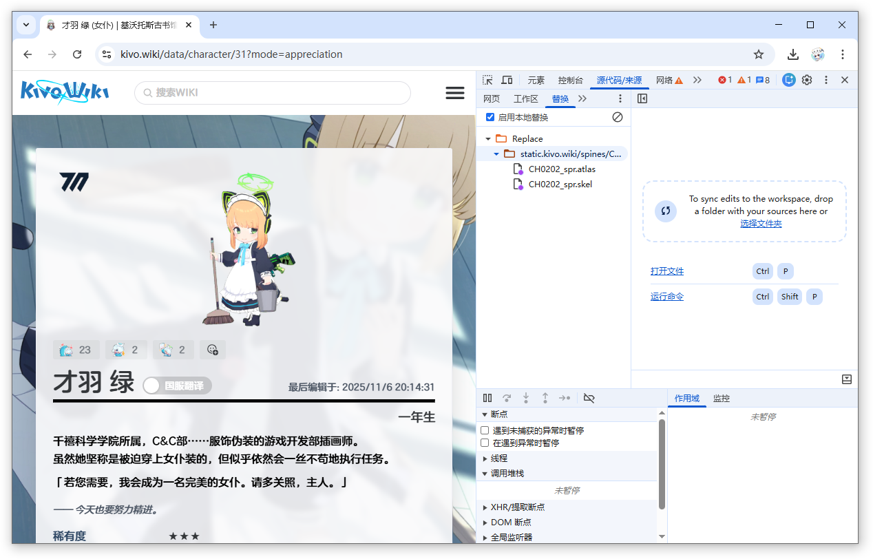Viewport: 873px width, 559px height.
Task: Open the CH0202_spr.atlas file
Action: (562, 169)
